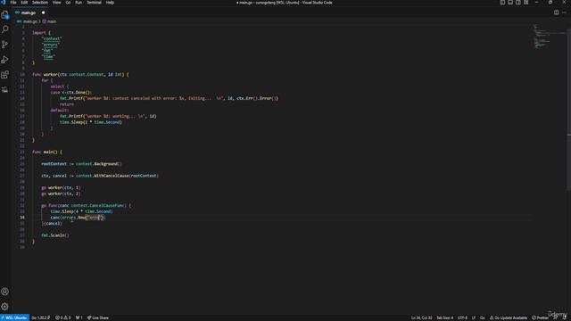Viewport: 571px width, 321px height.
Task: Click Go language mode in status bar
Action: (483, 317)
